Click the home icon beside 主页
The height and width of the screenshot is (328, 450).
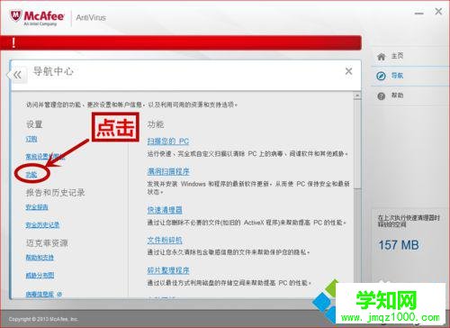(x=382, y=57)
